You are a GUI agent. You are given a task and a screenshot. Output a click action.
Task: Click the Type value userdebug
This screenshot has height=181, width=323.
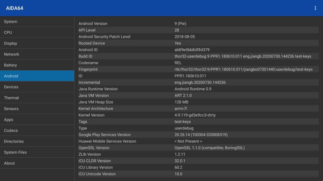[x=184, y=128]
